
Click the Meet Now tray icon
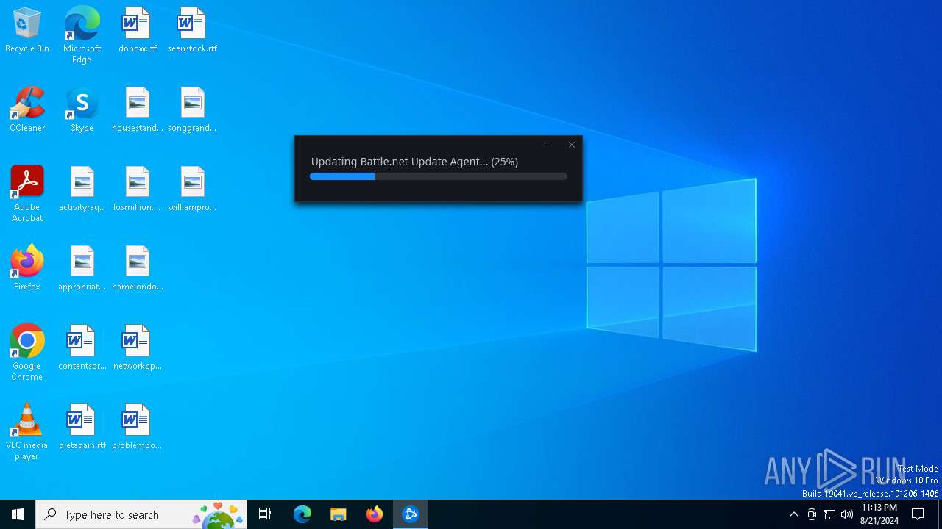812,514
